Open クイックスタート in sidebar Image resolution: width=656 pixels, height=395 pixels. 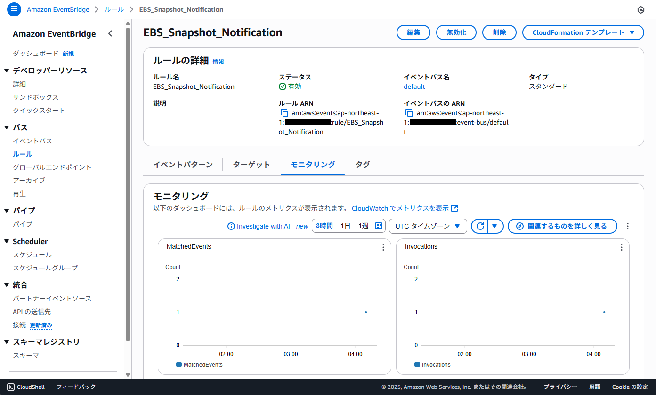[x=39, y=111]
